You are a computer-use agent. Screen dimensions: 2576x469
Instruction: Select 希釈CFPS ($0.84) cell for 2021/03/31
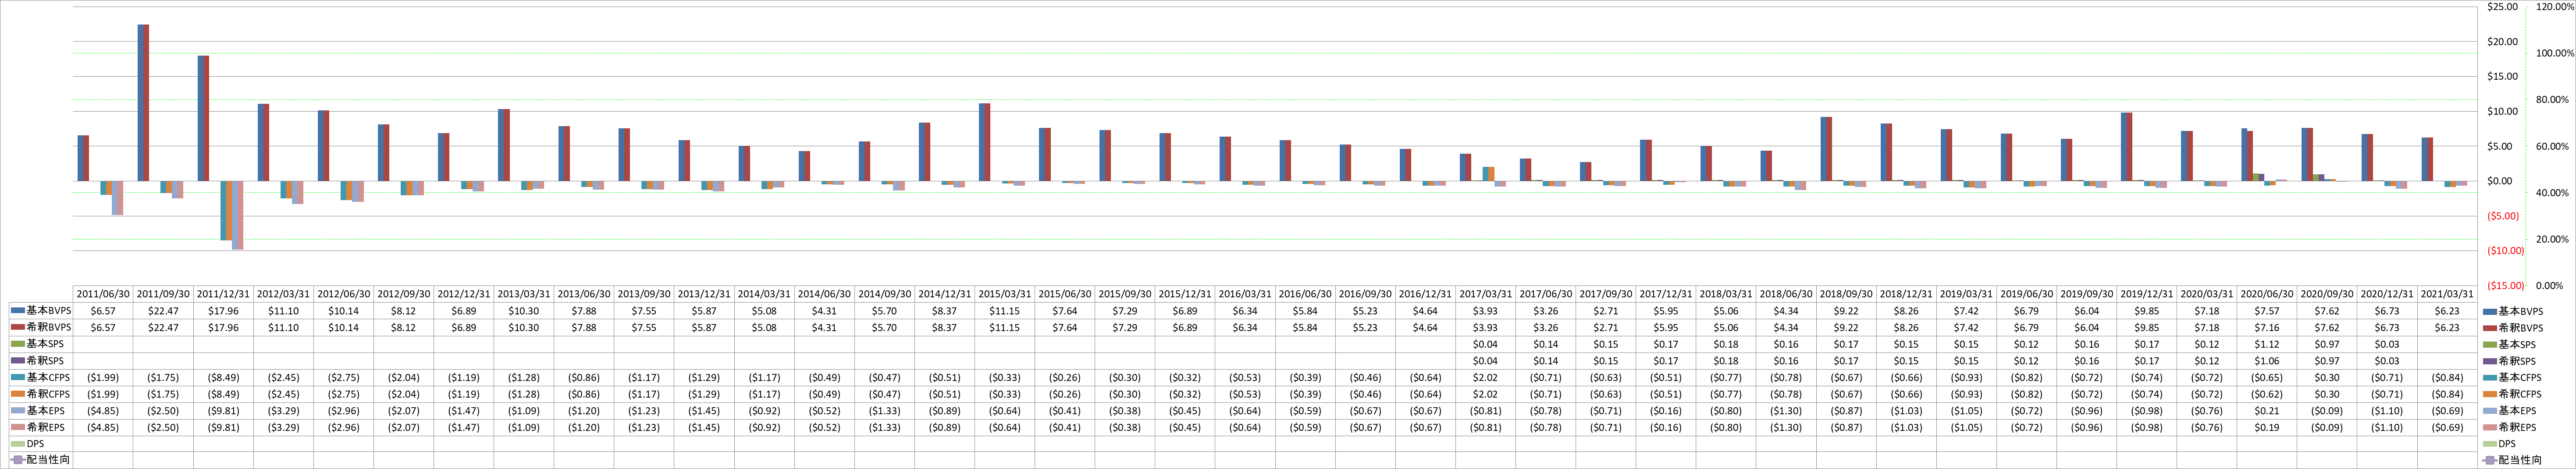coord(2448,394)
